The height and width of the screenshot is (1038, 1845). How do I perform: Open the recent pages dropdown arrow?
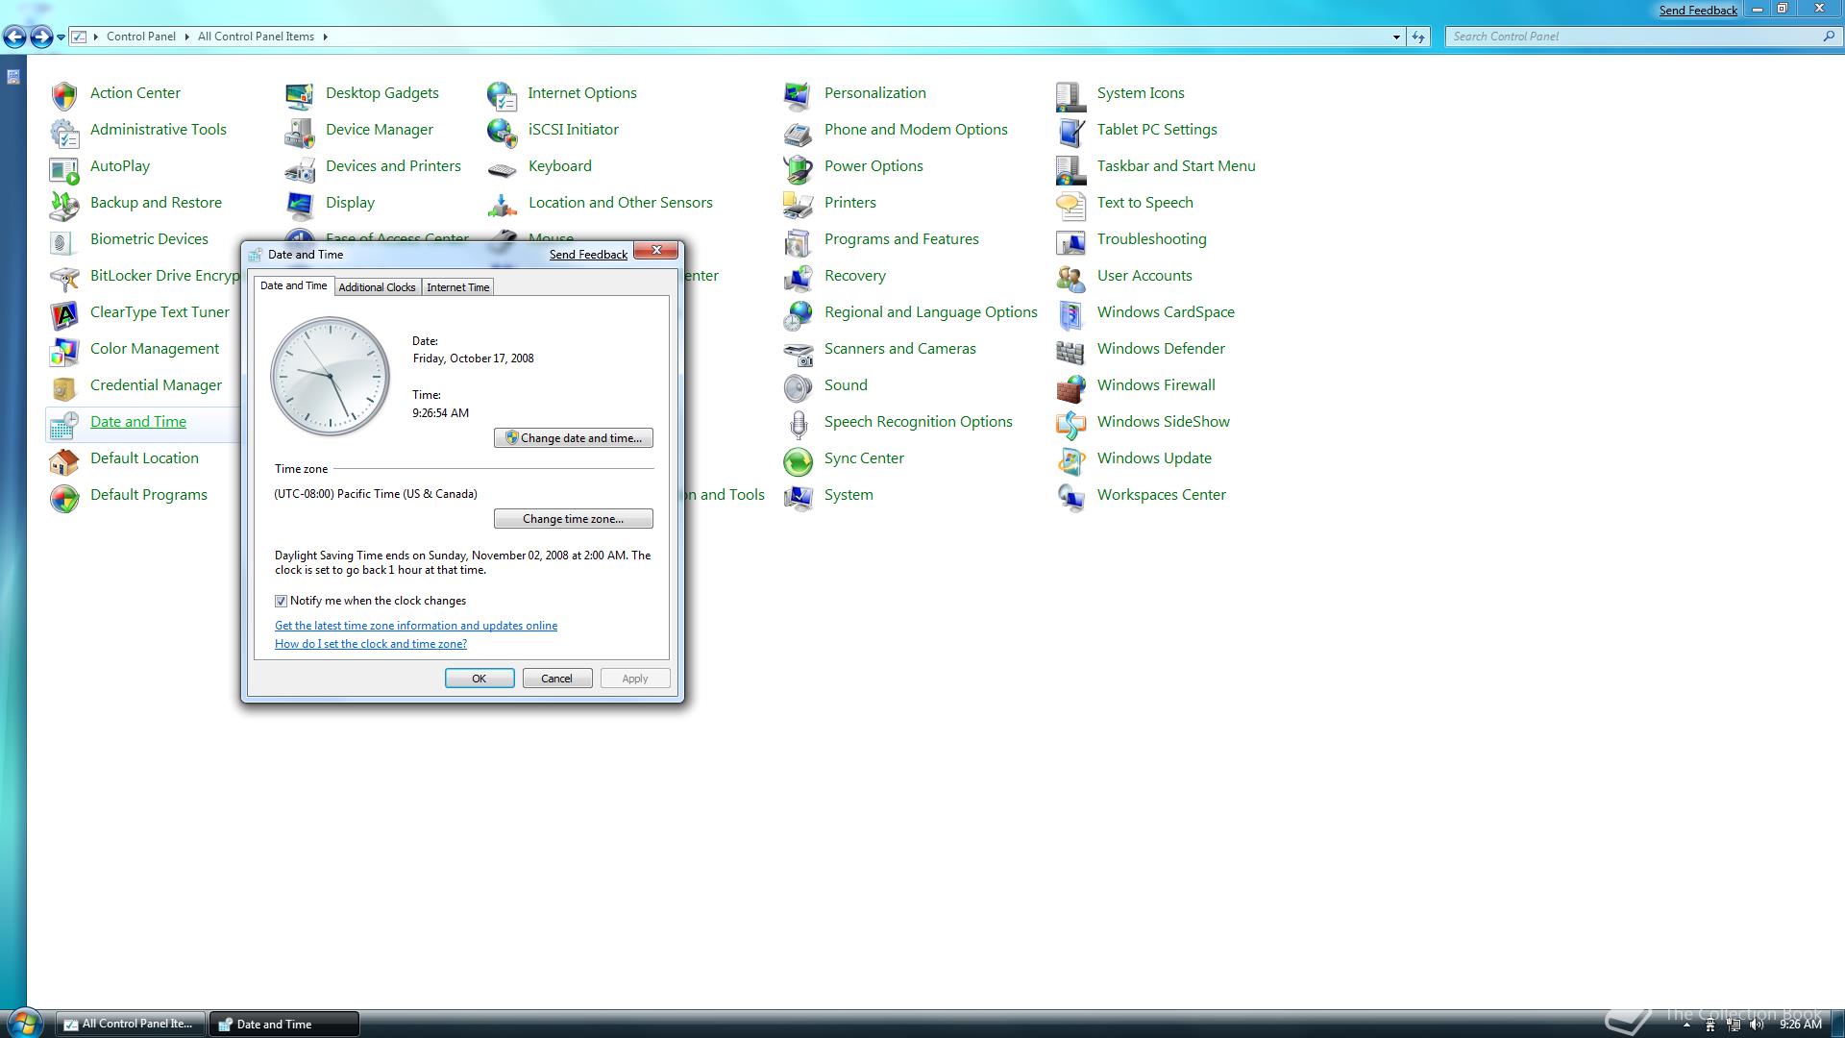point(61,37)
